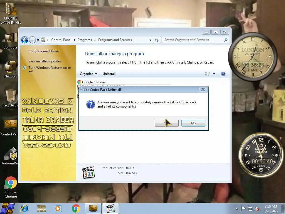Minimize the Programs and Features window
This screenshot has width=285, height=214.
[x=206, y=32]
